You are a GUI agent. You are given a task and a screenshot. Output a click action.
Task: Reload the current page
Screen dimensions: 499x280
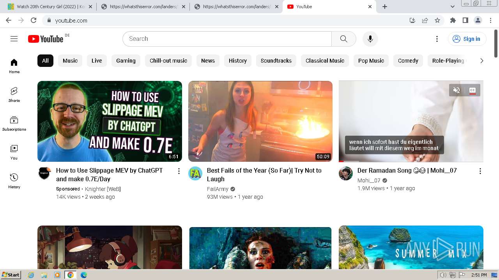34,20
